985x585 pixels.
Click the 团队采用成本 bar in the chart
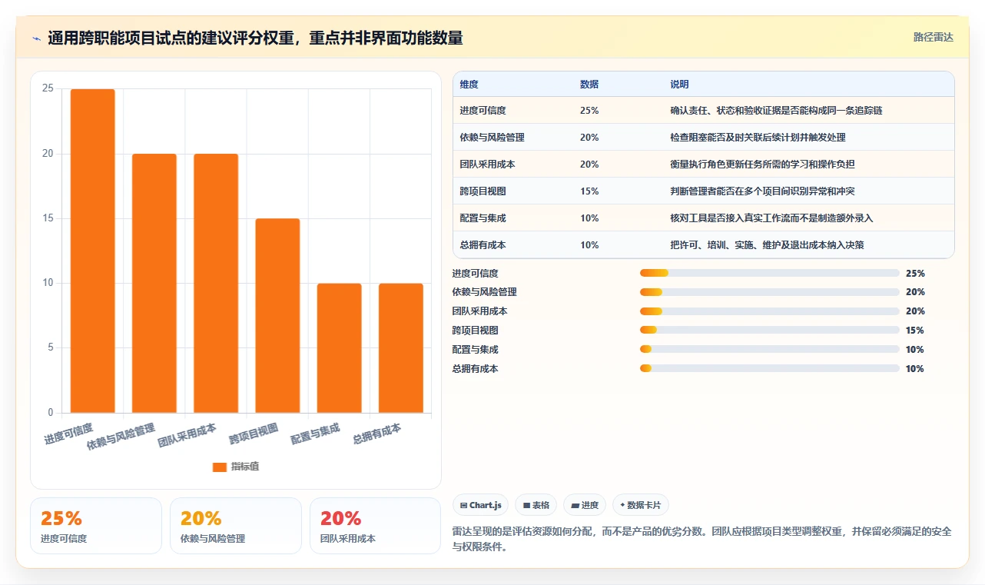click(x=216, y=283)
